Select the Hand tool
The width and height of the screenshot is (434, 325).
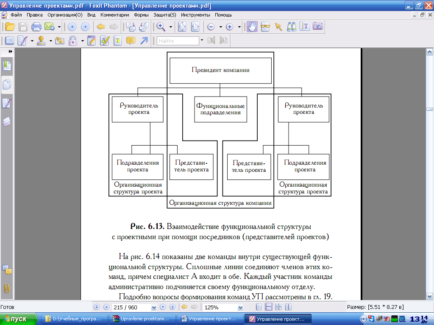(x=252, y=27)
